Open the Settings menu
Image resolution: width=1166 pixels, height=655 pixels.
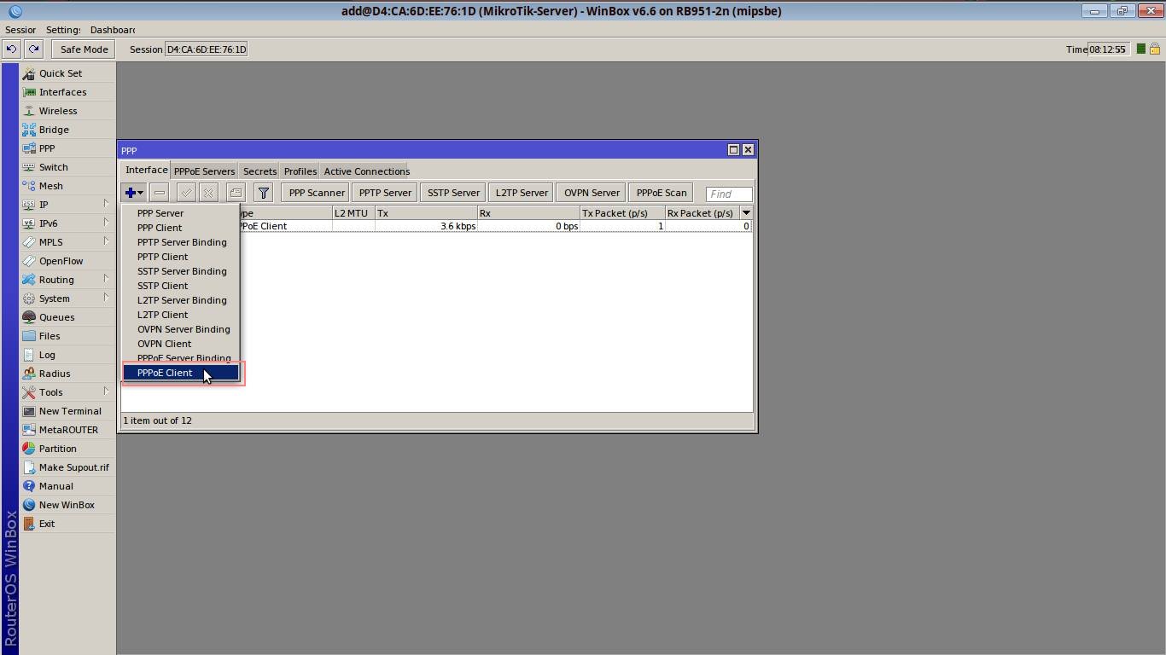tap(64, 30)
